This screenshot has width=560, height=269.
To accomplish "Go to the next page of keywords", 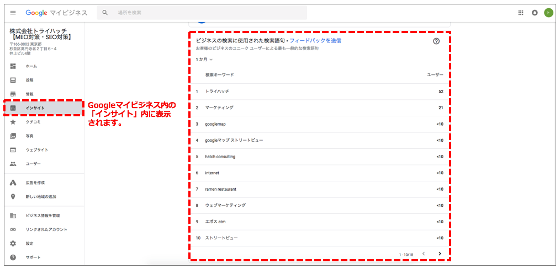I will [x=440, y=254].
